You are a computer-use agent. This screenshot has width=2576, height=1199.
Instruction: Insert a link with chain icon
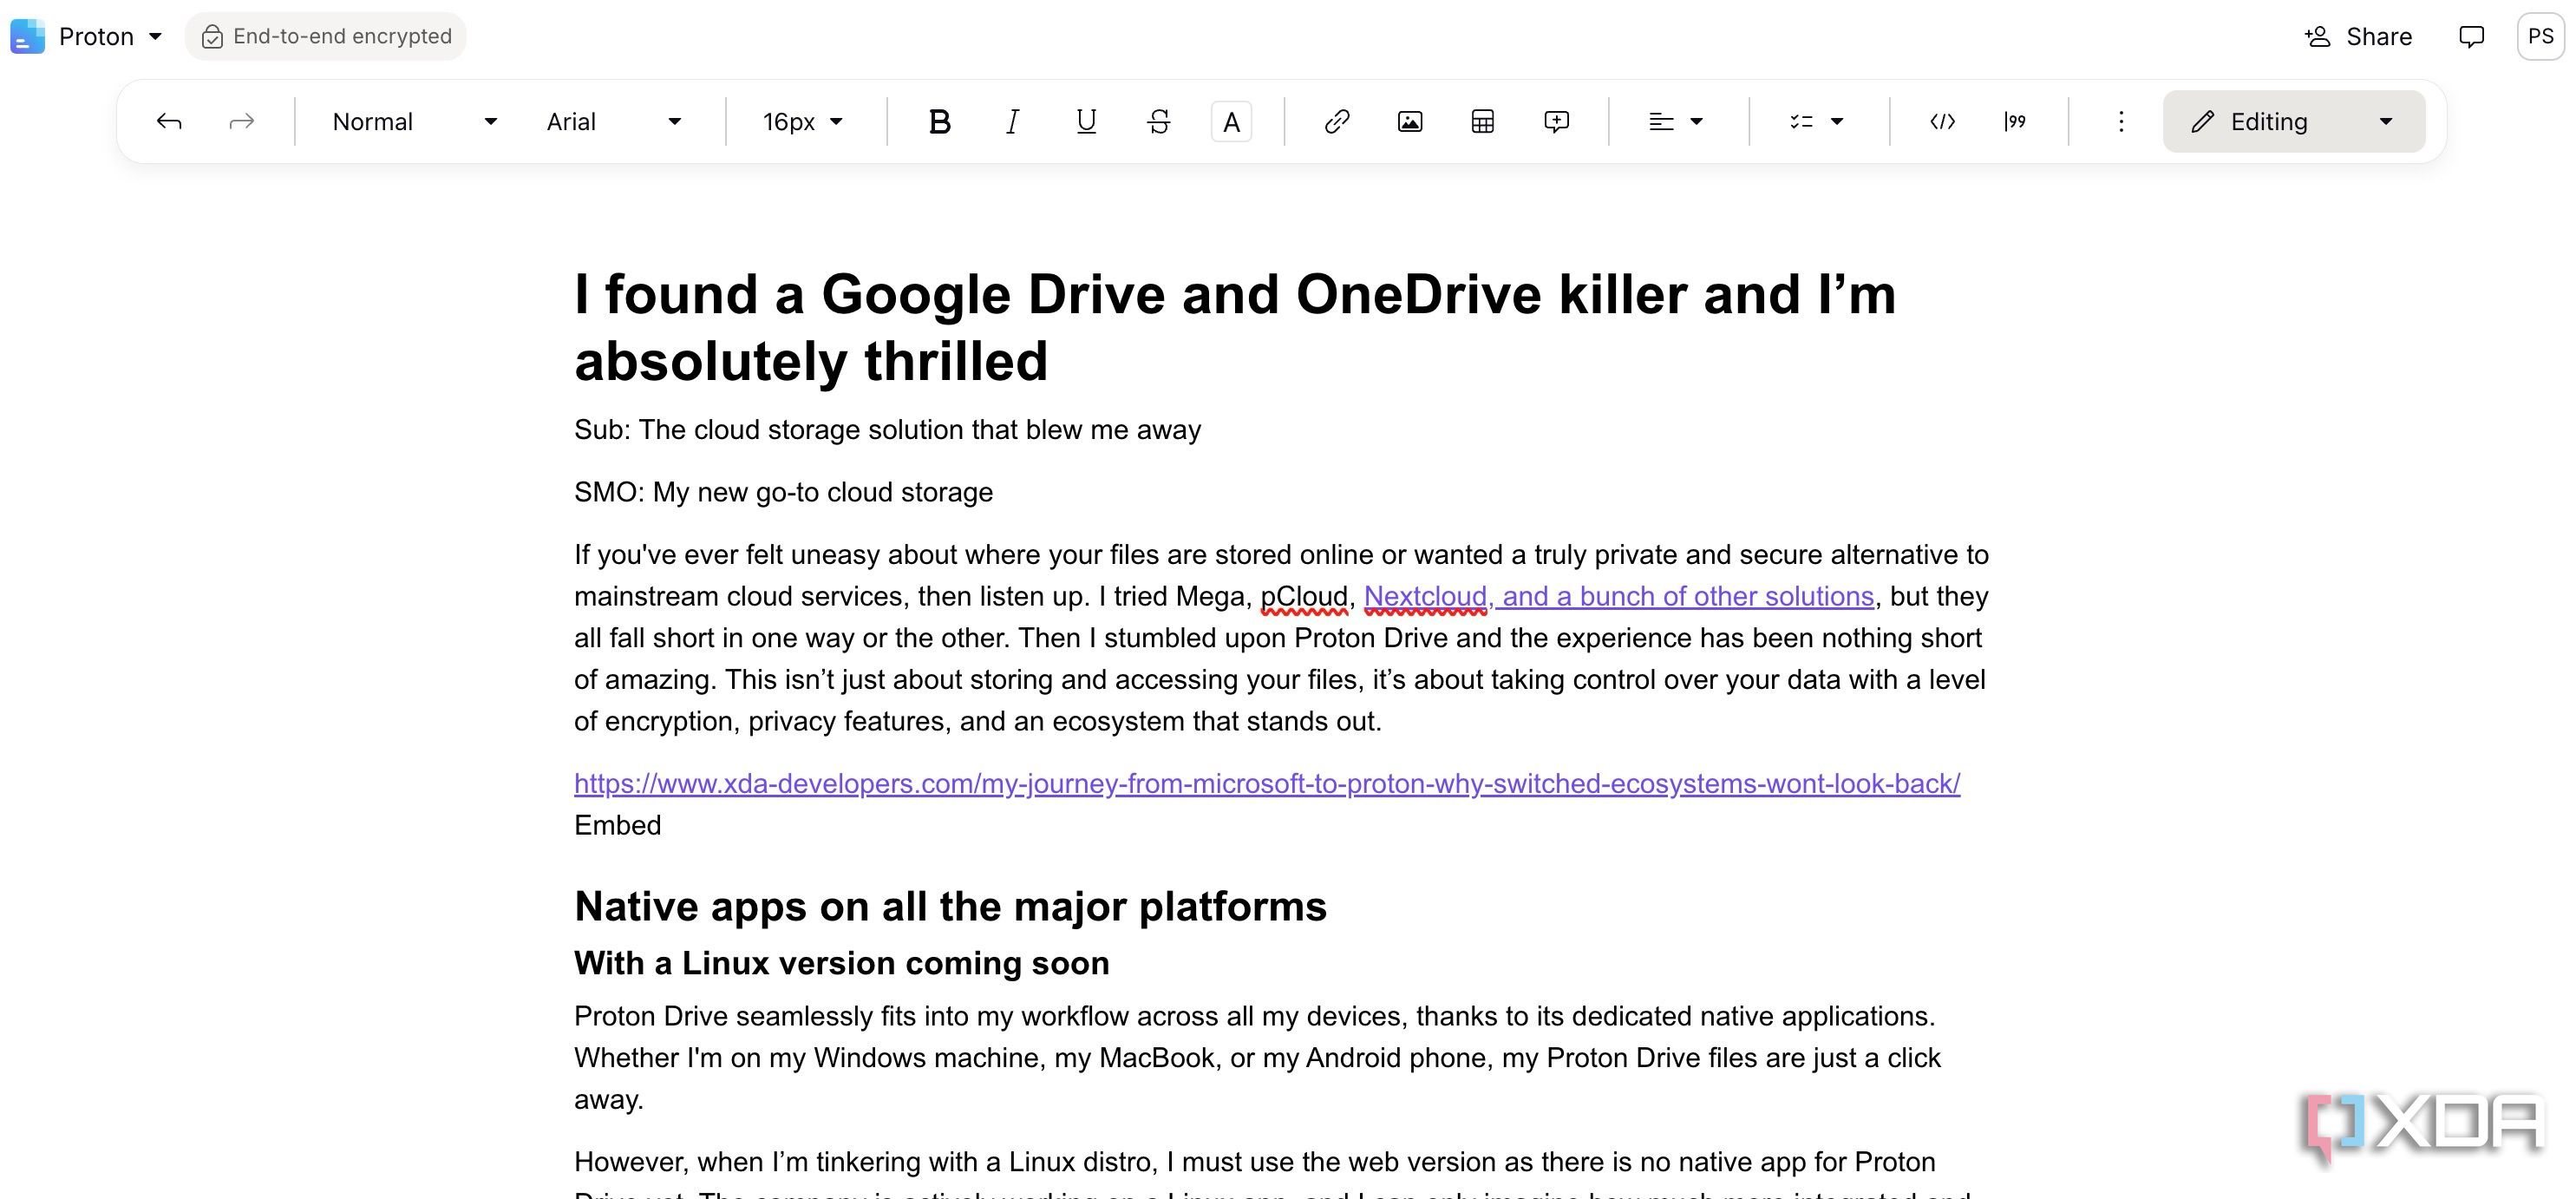pos(1337,122)
